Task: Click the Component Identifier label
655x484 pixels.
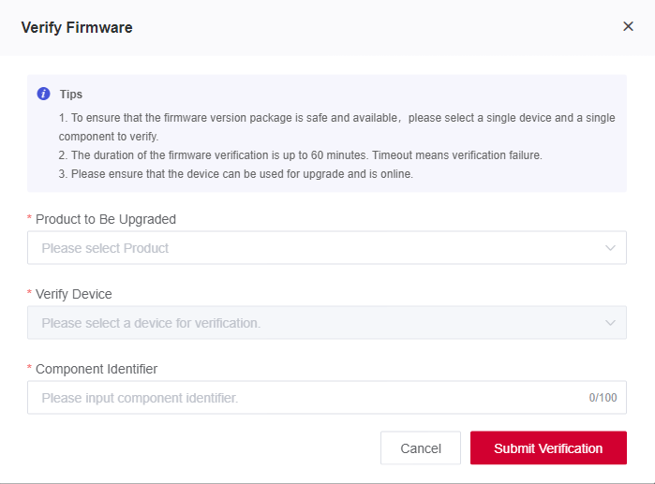Action: pyautogui.click(x=97, y=369)
